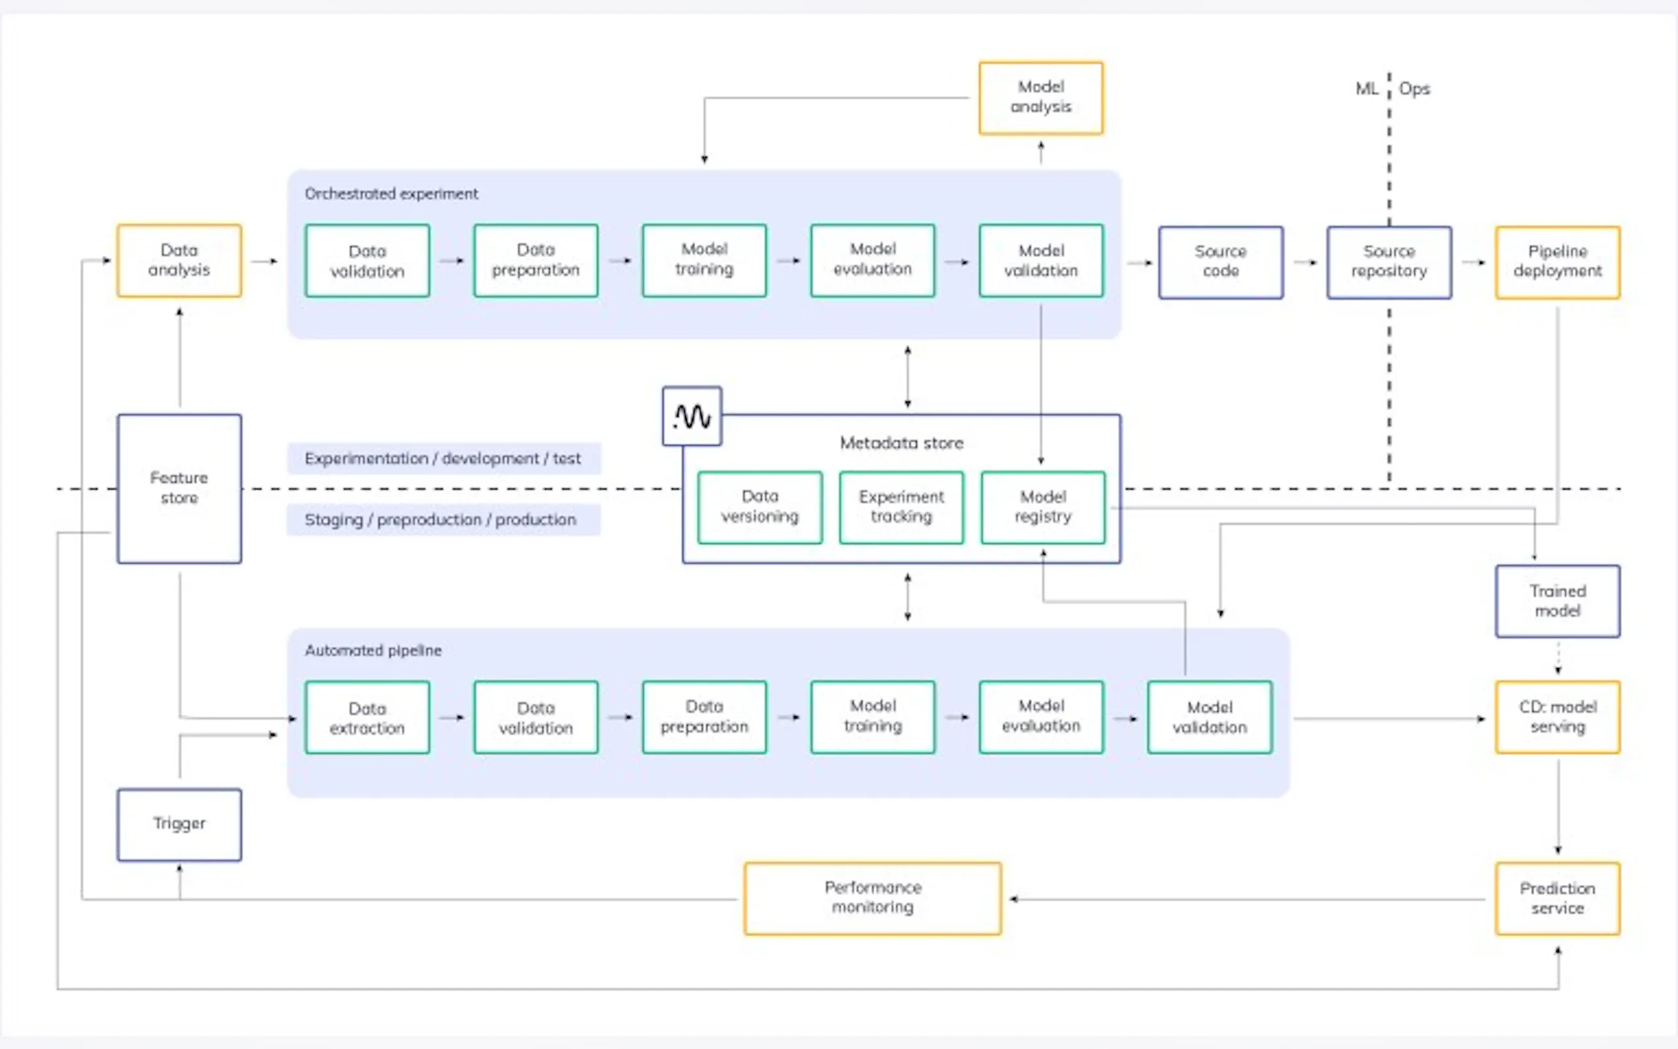
Task: Click the CD: model serving node
Action: coord(1557,717)
